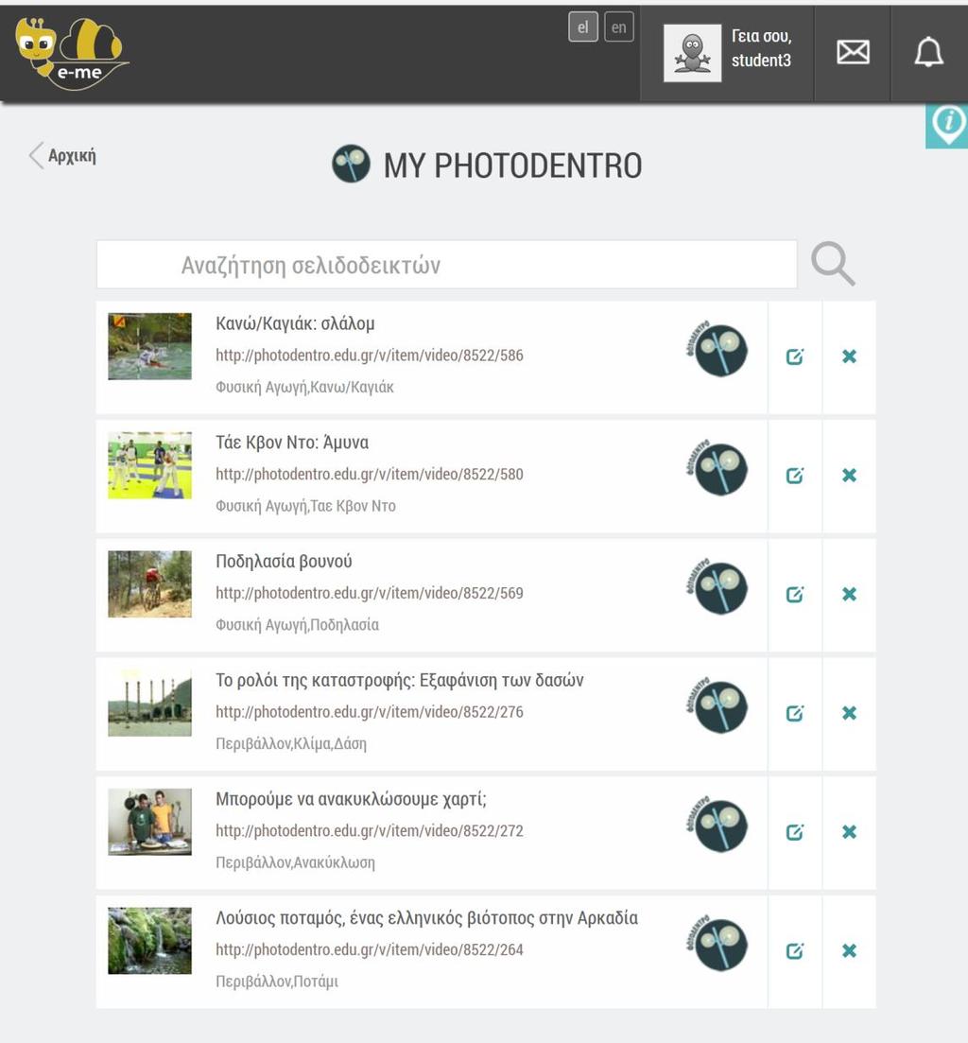
Task: Open the Λούσιος ποταμός title
Action: [x=427, y=918]
